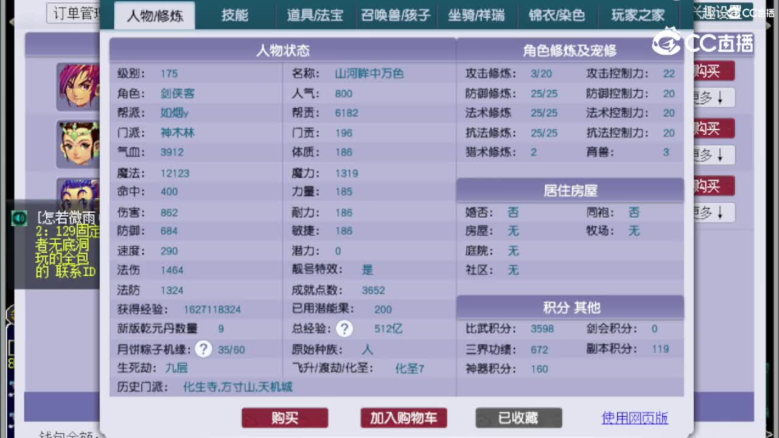The image size is (779, 438).
Task: Switch to the 技能 tab
Action: coord(235,16)
